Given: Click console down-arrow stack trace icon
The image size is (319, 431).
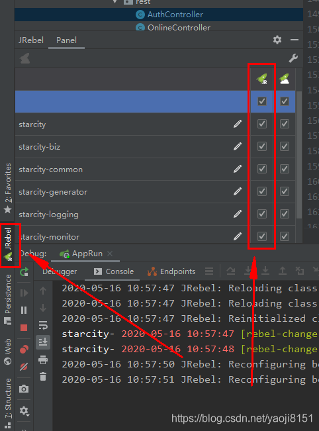Looking at the screenshot, I should tap(43, 308).
